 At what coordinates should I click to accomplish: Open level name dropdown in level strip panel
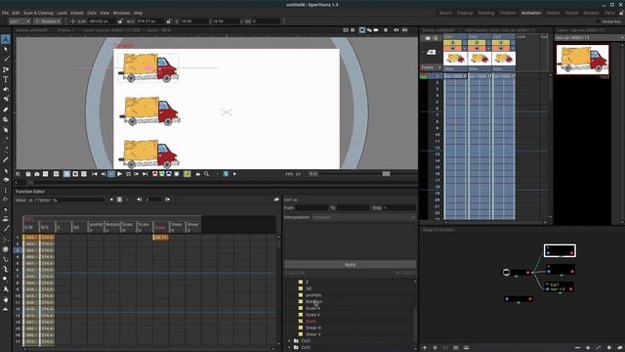click(589, 37)
